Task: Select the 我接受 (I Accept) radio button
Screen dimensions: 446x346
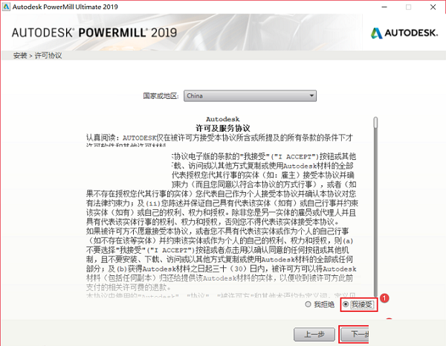Action: point(346,304)
